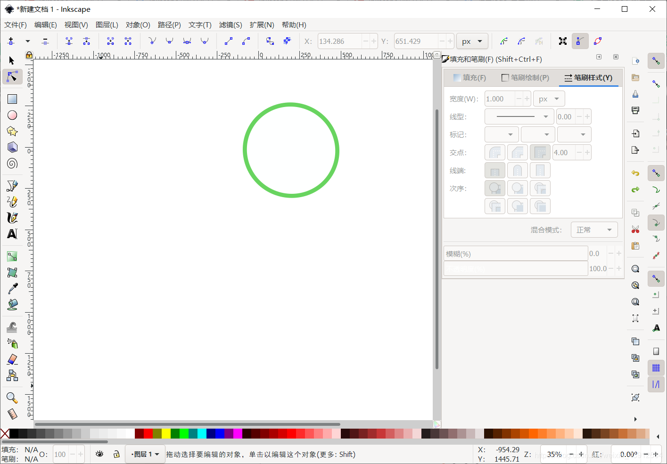667x464 pixels.
Task: Open the 滤镜(S) menu
Action: [231, 25]
